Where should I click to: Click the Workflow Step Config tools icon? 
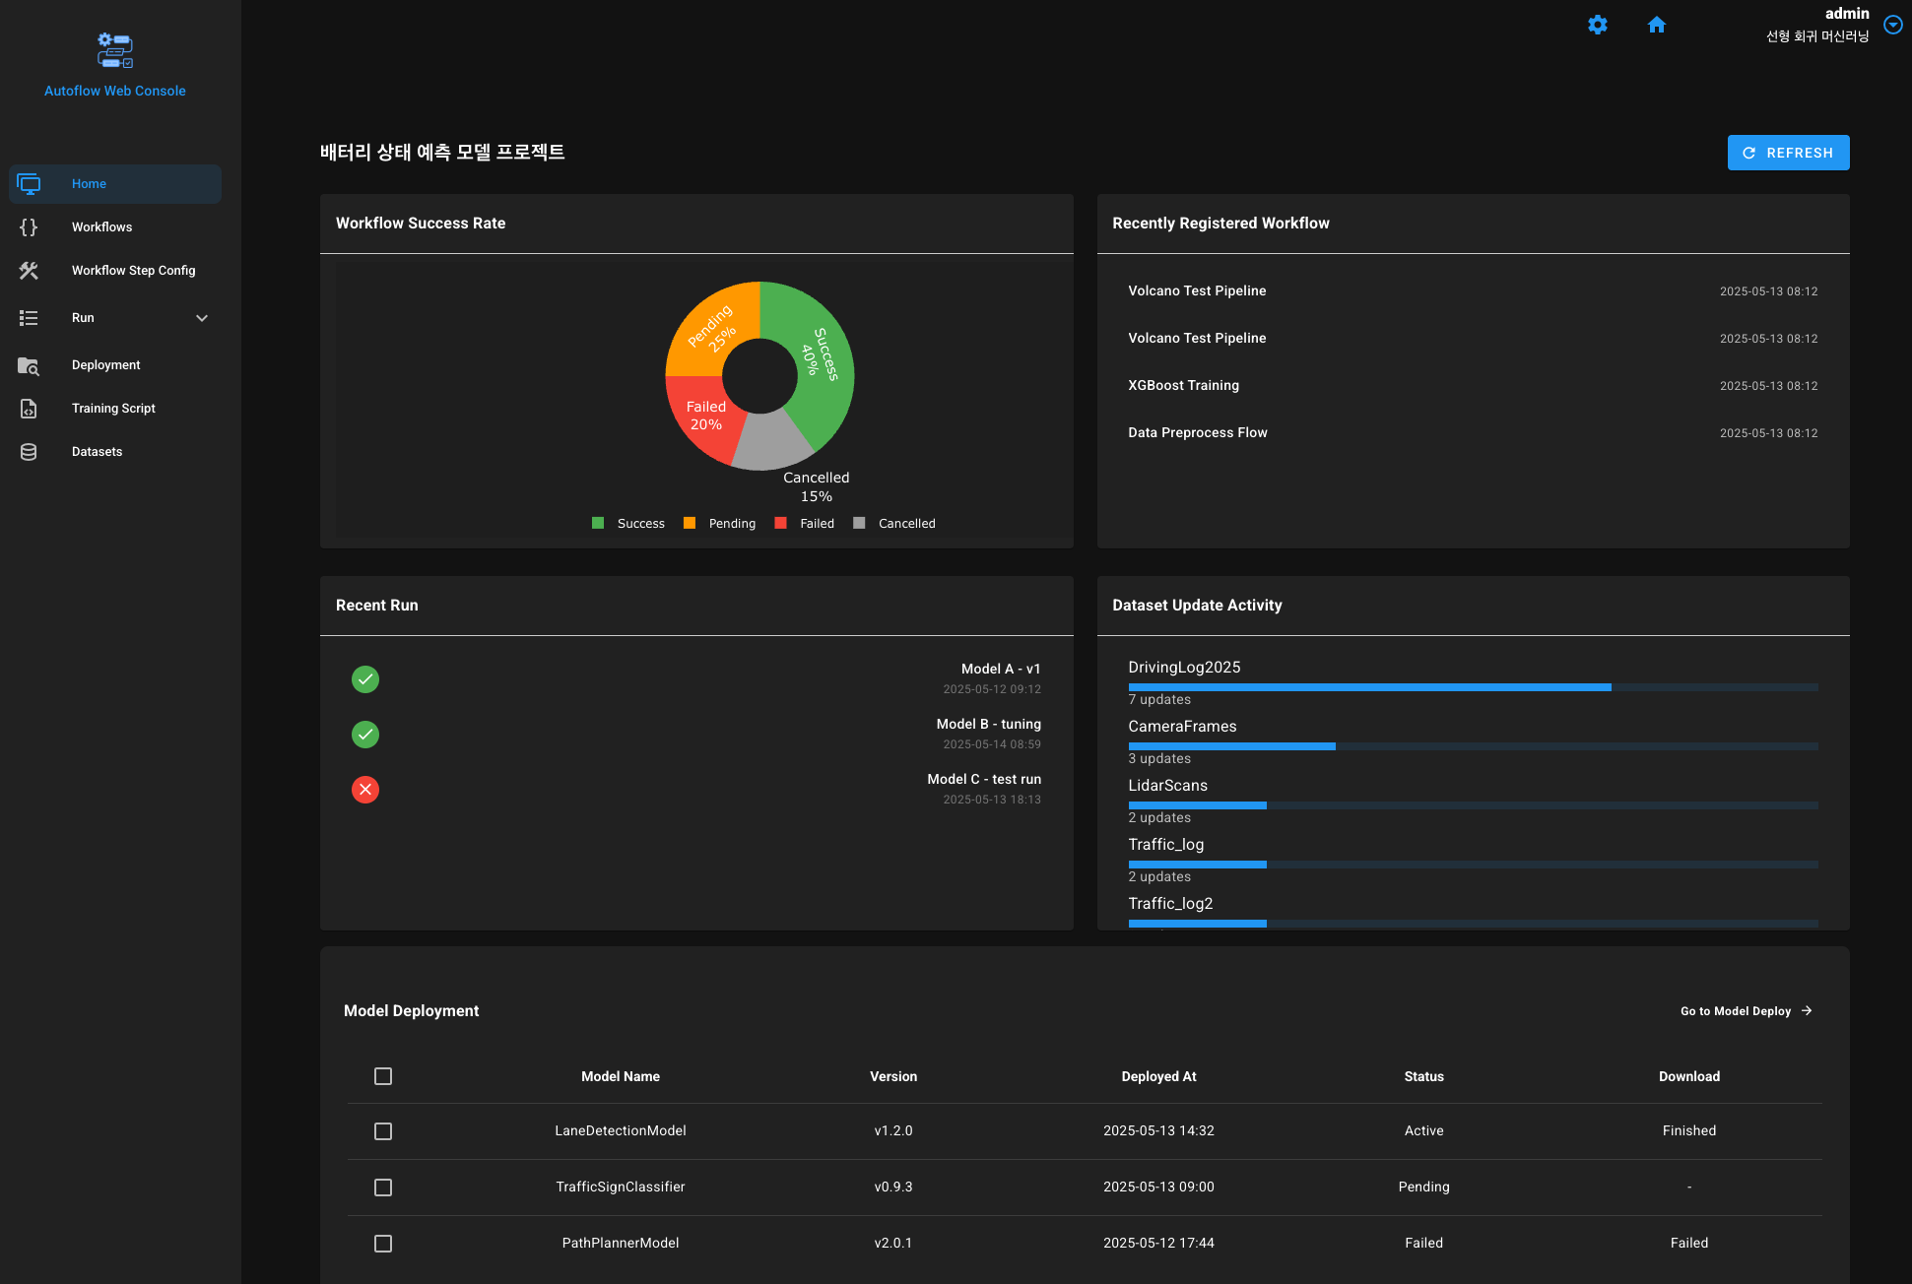tap(29, 271)
